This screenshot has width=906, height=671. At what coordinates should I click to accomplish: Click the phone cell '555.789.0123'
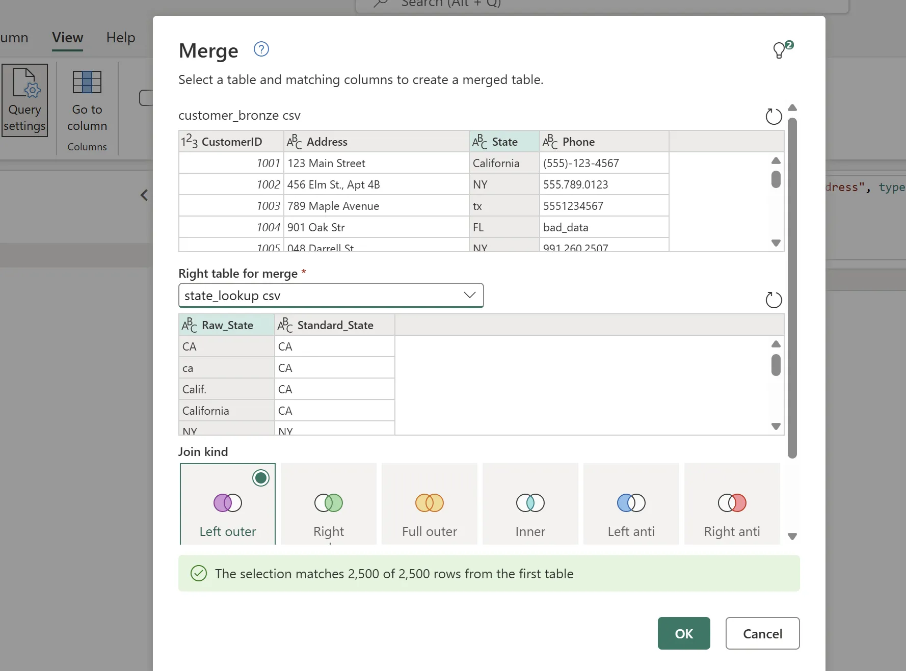point(604,184)
